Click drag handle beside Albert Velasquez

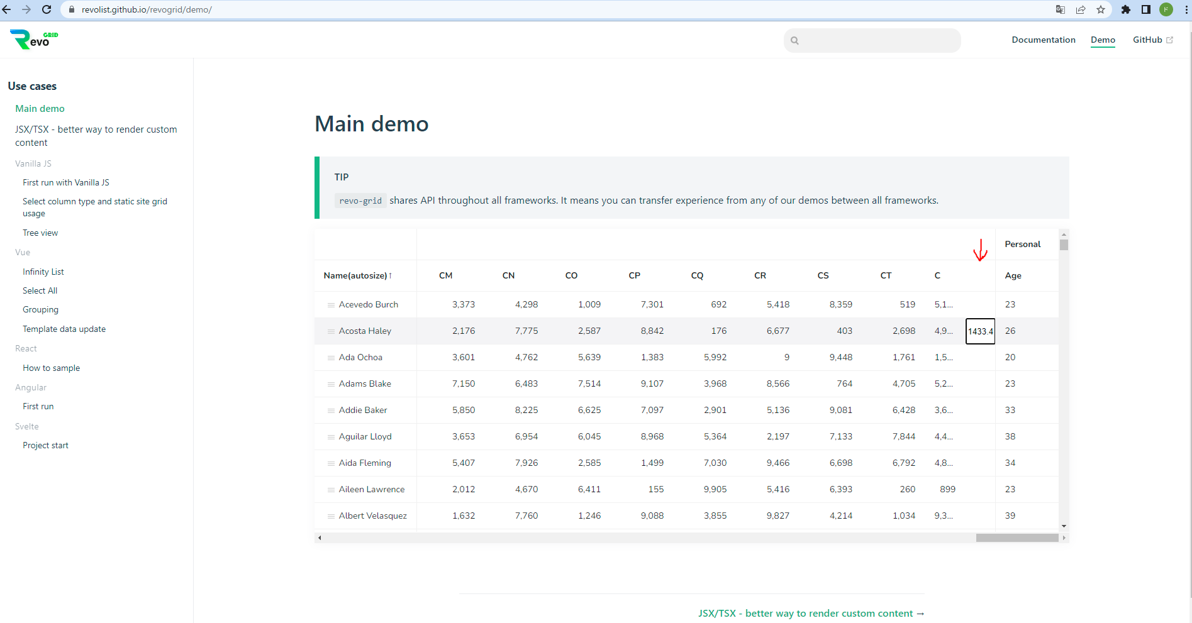[x=331, y=516]
